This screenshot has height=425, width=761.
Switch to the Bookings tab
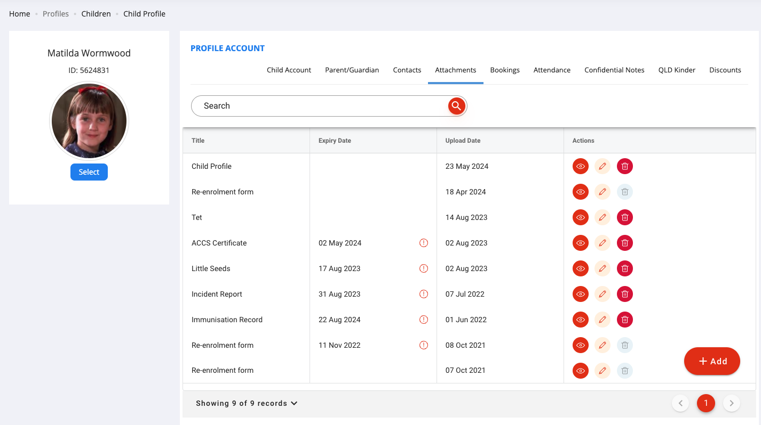[505, 70]
